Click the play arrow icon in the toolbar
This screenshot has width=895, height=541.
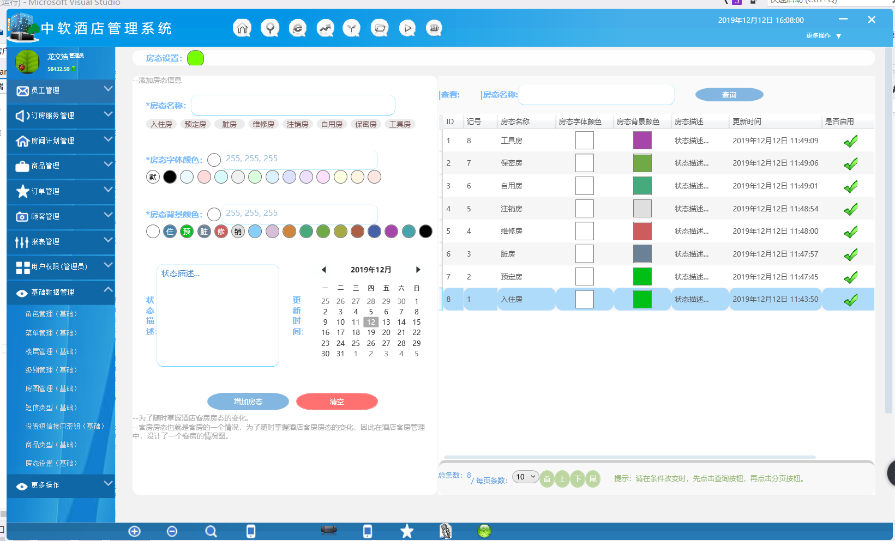407,28
